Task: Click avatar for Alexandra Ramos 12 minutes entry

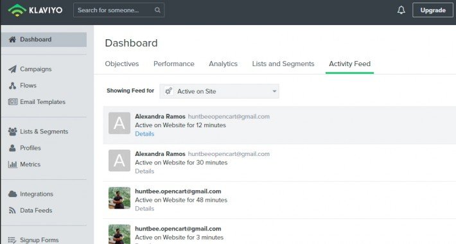Action: (x=119, y=123)
